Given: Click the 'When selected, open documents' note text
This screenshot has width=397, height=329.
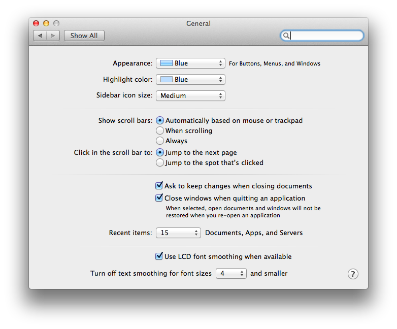Looking at the screenshot, I should [243, 212].
